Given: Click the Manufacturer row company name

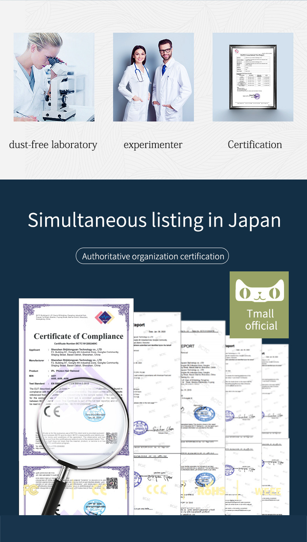Looking at the screenshot, I should [77, 360].
